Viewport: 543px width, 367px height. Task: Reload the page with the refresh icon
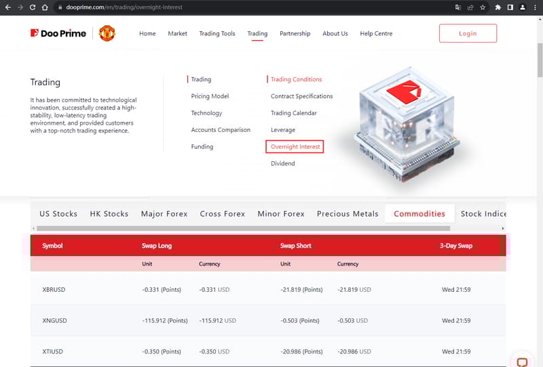[32, 7]
